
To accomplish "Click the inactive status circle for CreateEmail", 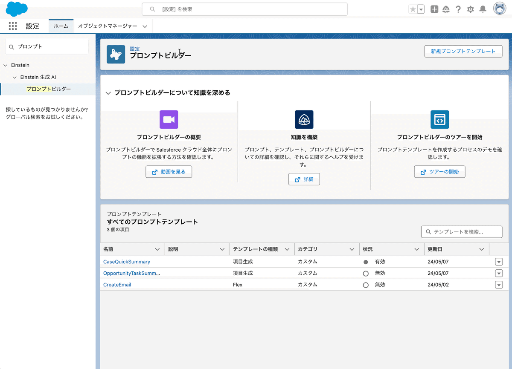I will (366, 285).
